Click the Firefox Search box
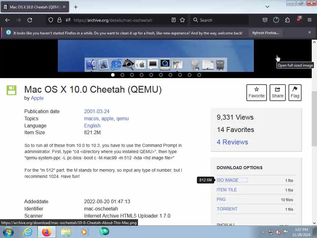The height and width of the screenshot is (238, 317). [219, 20]
